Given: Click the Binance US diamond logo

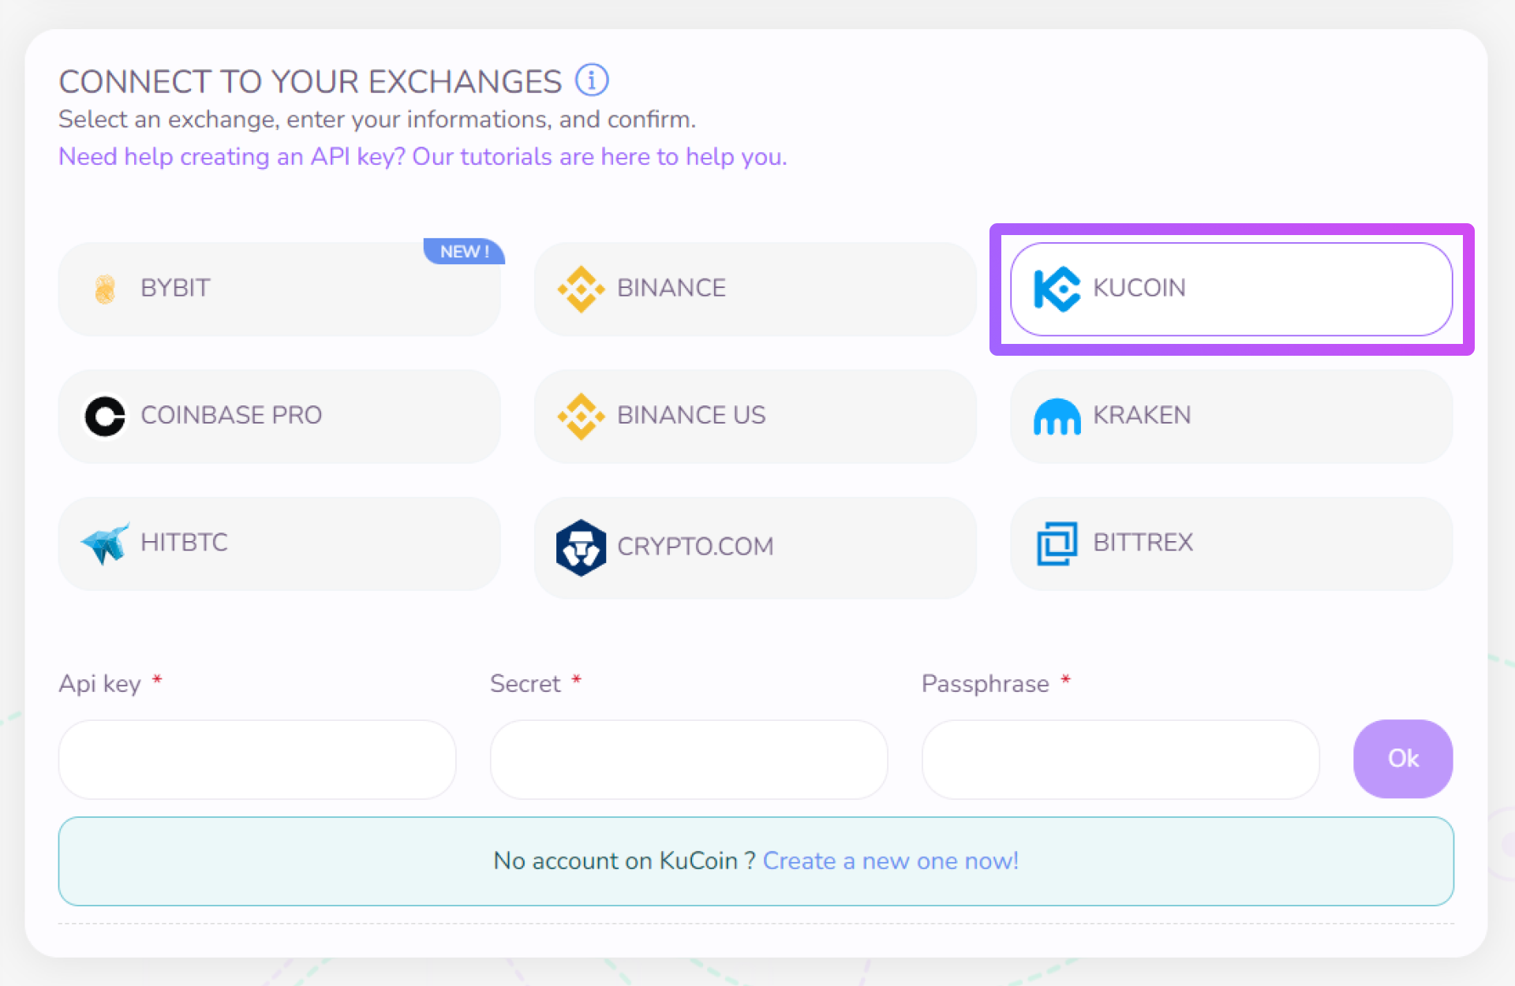Looking at the screenshot, I should [x=581, y=416].
